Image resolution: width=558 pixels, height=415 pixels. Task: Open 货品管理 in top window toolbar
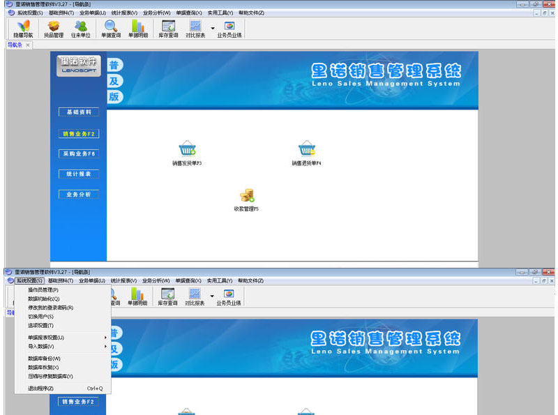[54, 29]
